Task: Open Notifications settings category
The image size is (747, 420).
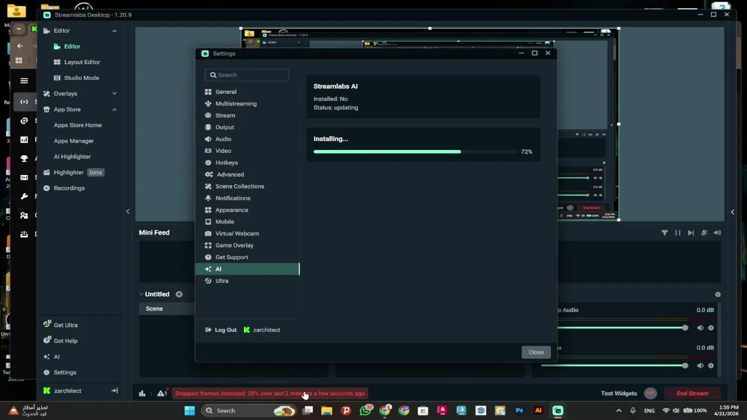Action: pos(247,198)
